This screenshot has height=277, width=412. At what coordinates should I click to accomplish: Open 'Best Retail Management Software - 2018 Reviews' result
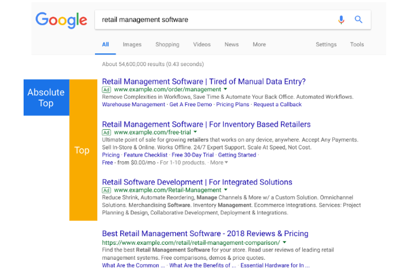[205, 233]
